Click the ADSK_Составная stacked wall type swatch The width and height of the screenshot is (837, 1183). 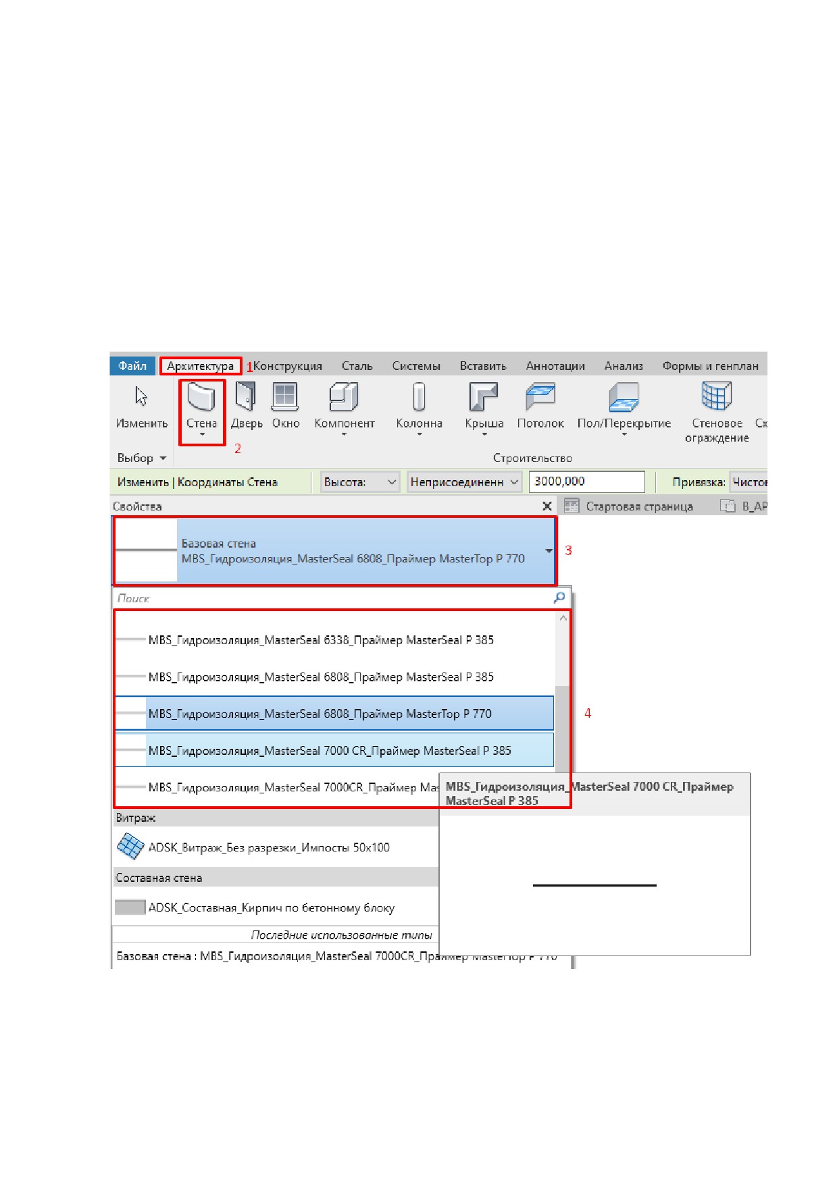click(x=130, y=907)
